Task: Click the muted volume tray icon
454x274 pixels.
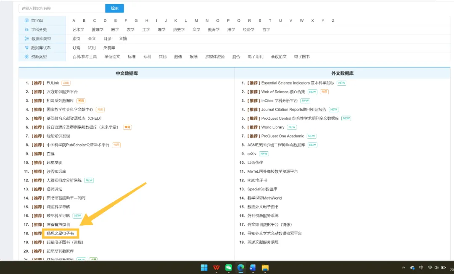Action: click(x=437, y=268)
